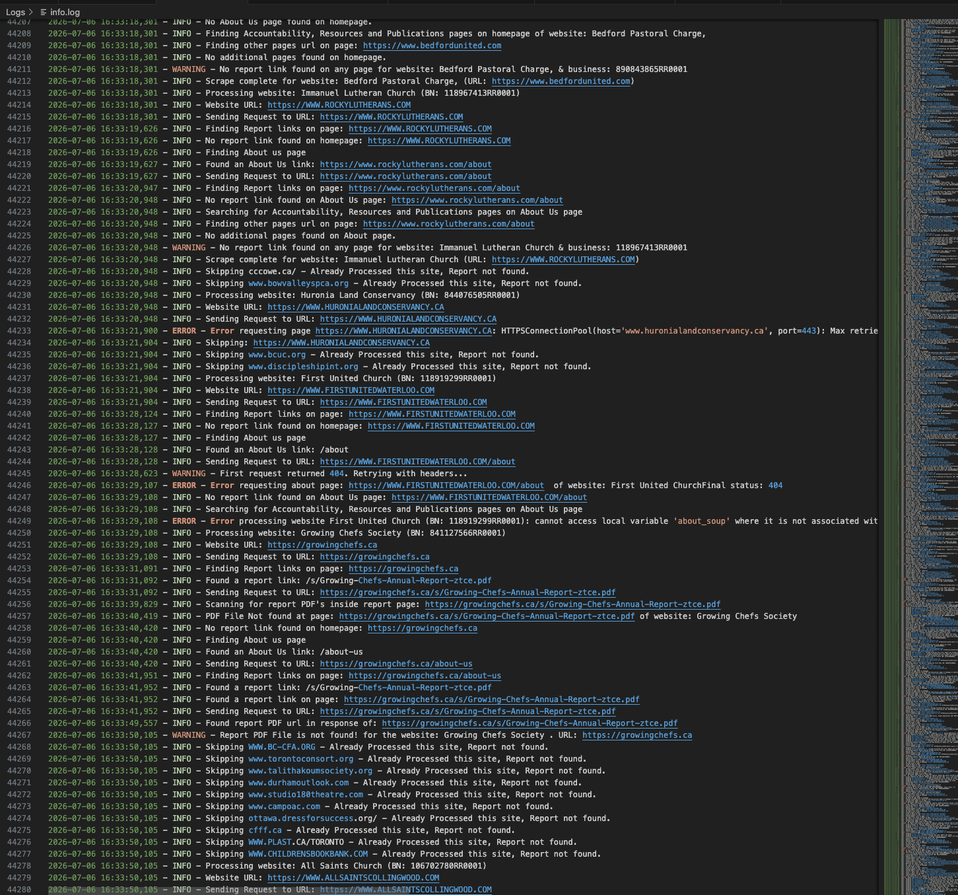Viewport: 958px width, 895px height.
Task: Open the Annual-Report PDF link on line 44256
Action: [572, 604]
